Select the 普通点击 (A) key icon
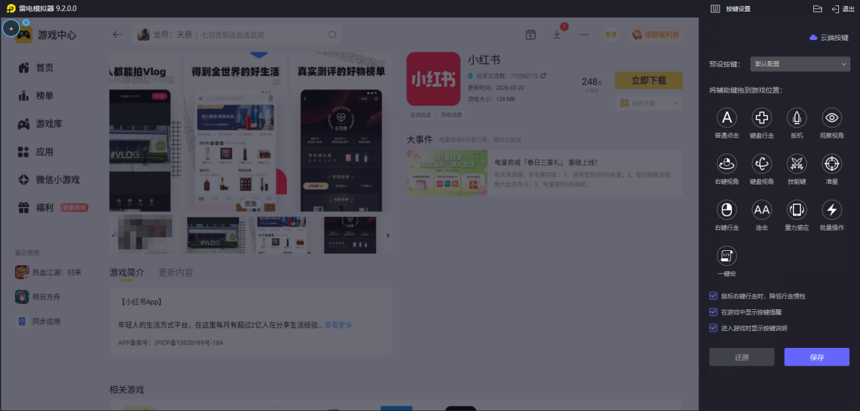The width and height of the screenshot is (860, 411). point(726,118)
